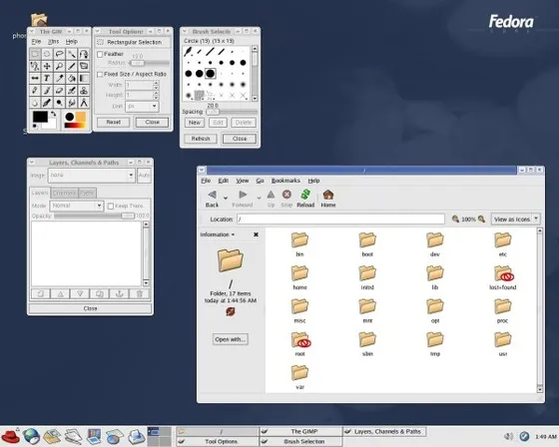Click the volume speaker icon in panel
The height and width of the screenshot is (447, 559).
click(508, 436)
